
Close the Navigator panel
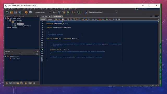coord(12,51)
